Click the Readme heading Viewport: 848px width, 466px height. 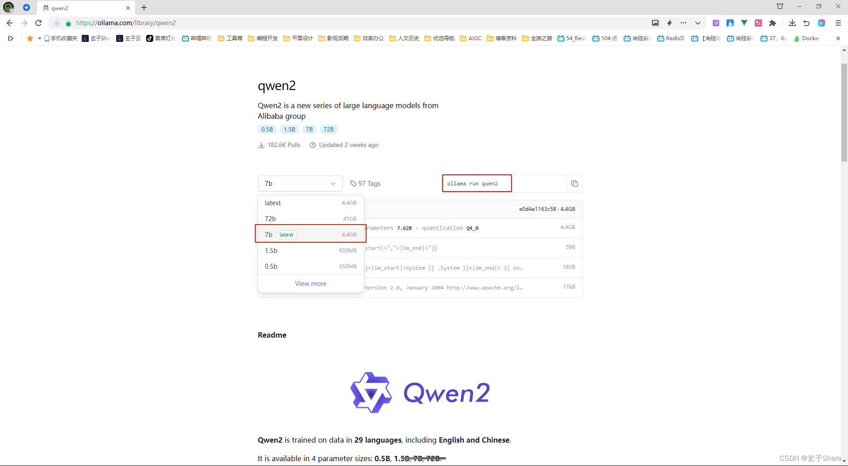pos(272,335)
